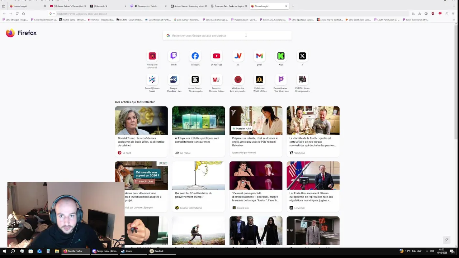Open the Windows Start menu
The width and height of the screenshot is (459, 258).
(4, 251)
